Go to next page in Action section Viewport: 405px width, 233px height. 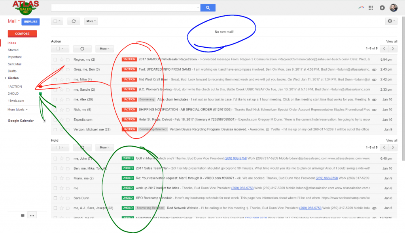click(393, 48)
